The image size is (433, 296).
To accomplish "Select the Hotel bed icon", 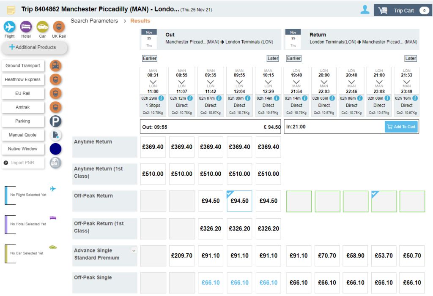I will pos(26,27).
